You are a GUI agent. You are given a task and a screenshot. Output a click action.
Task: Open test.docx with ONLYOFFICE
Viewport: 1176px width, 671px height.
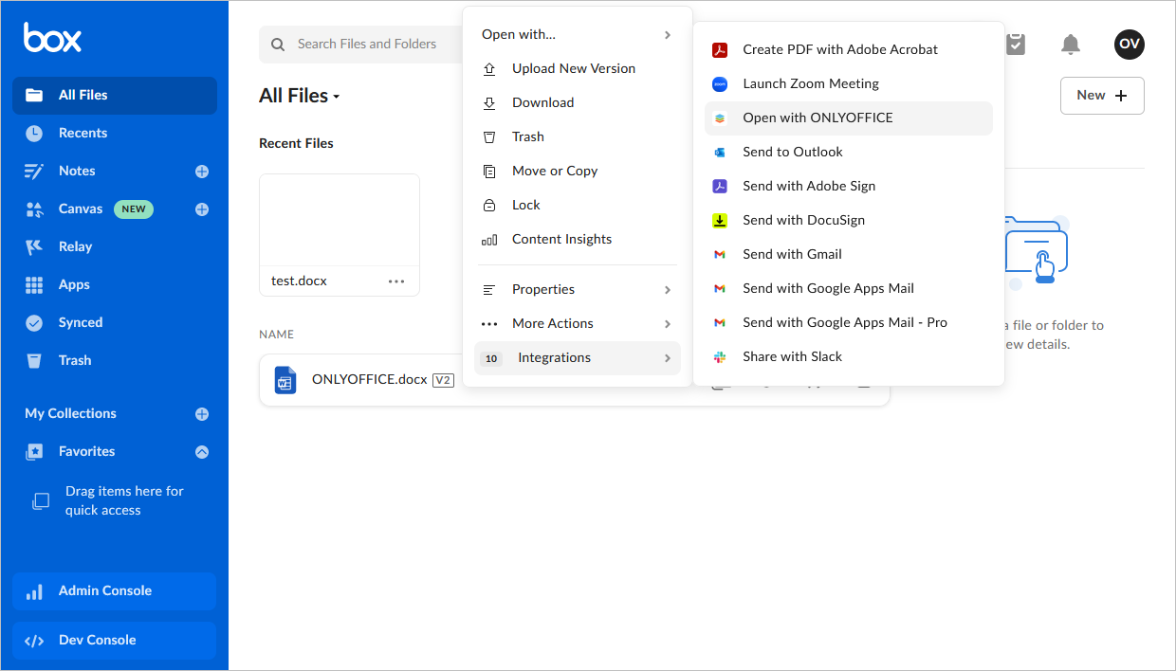click(818, 118)
